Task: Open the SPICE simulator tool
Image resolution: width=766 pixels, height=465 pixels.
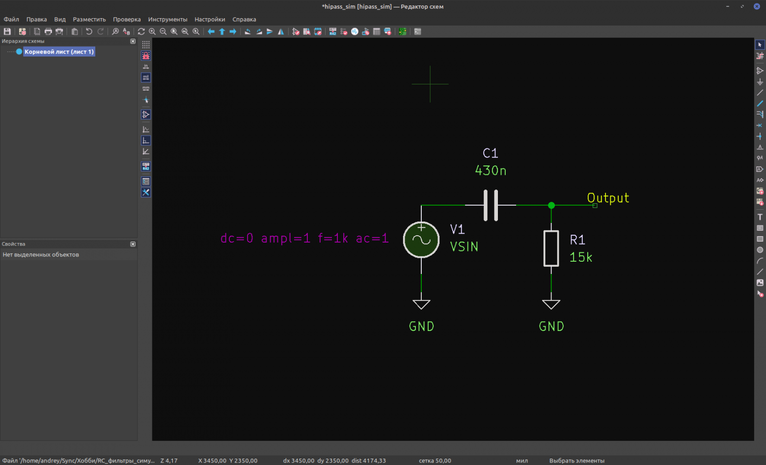Action: click(355, 31)
